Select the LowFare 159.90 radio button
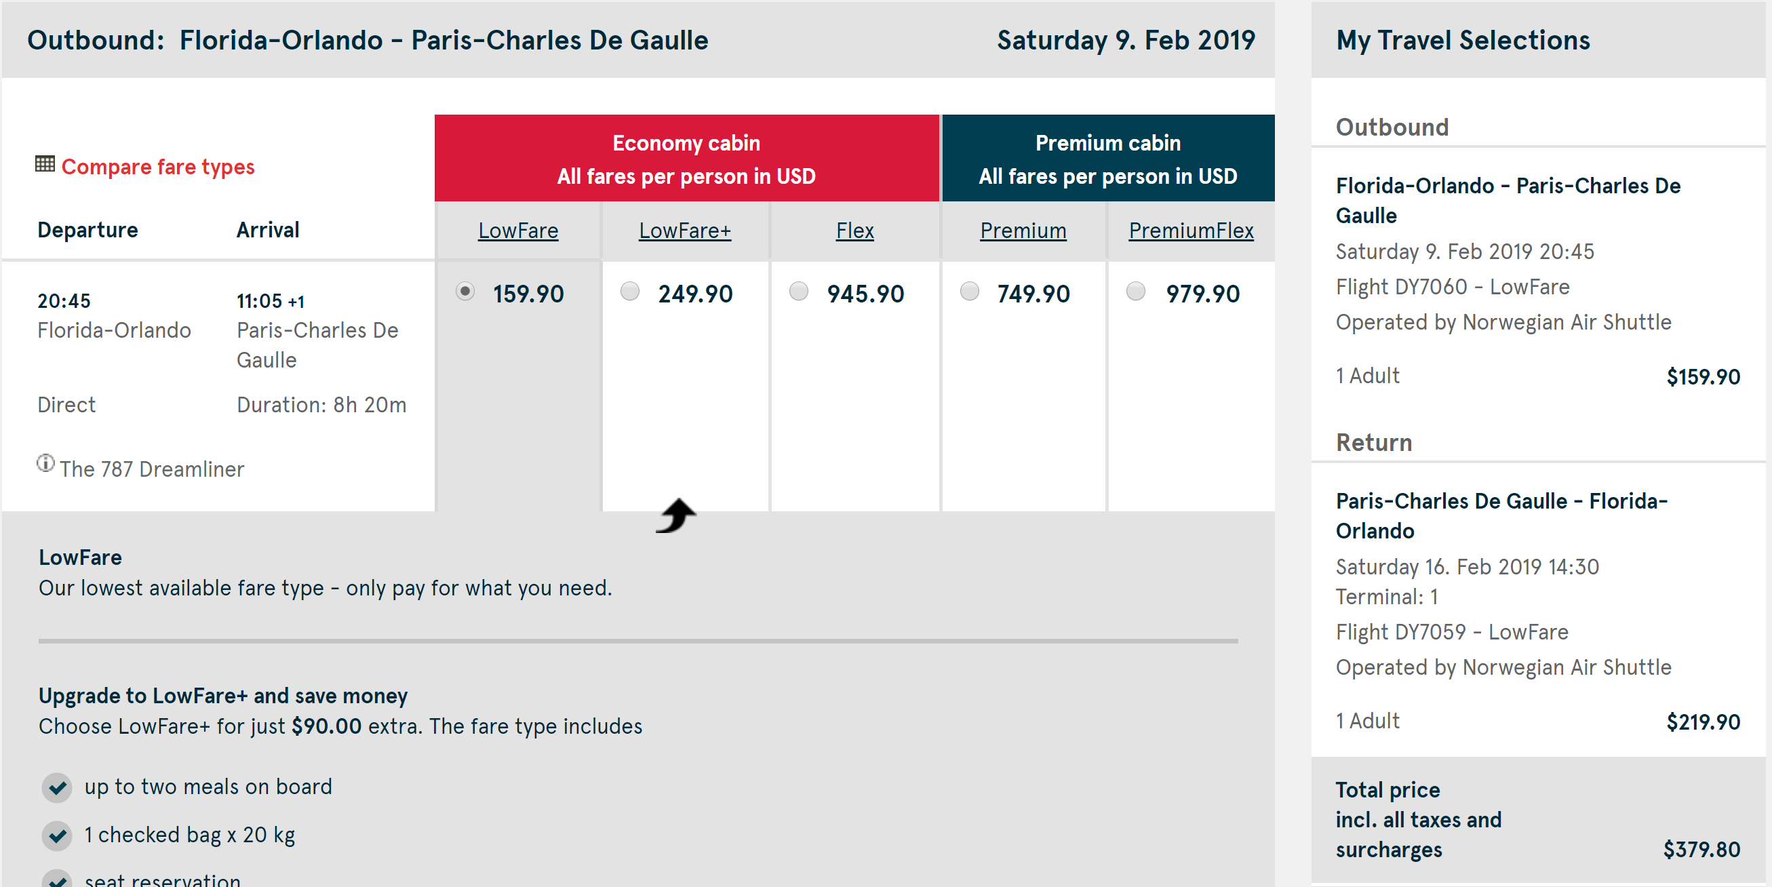This screenshot has width=1772, height=887. (x=465, y=292)
